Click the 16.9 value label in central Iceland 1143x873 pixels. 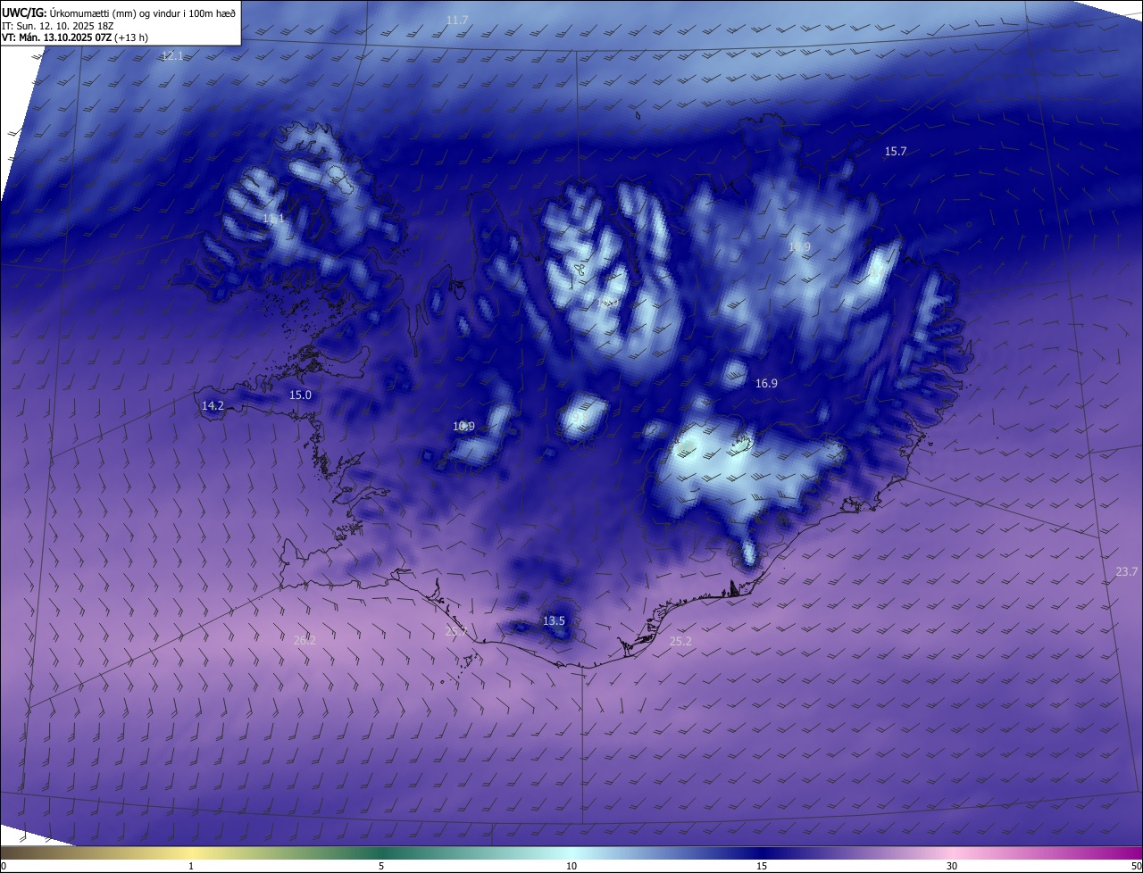766,384
